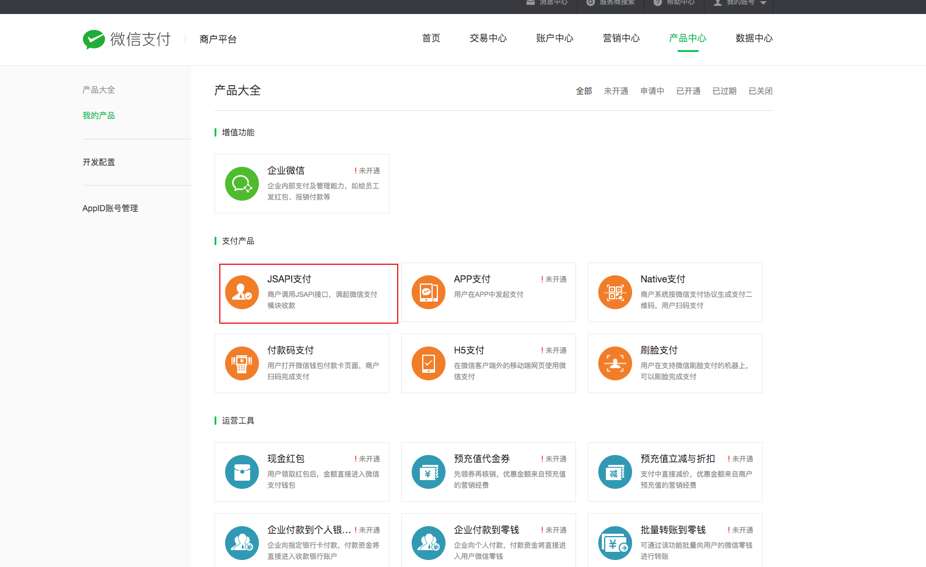Open 现金红包 product title
The width and height of the screenshot is (926, 567).
(286, 459)
